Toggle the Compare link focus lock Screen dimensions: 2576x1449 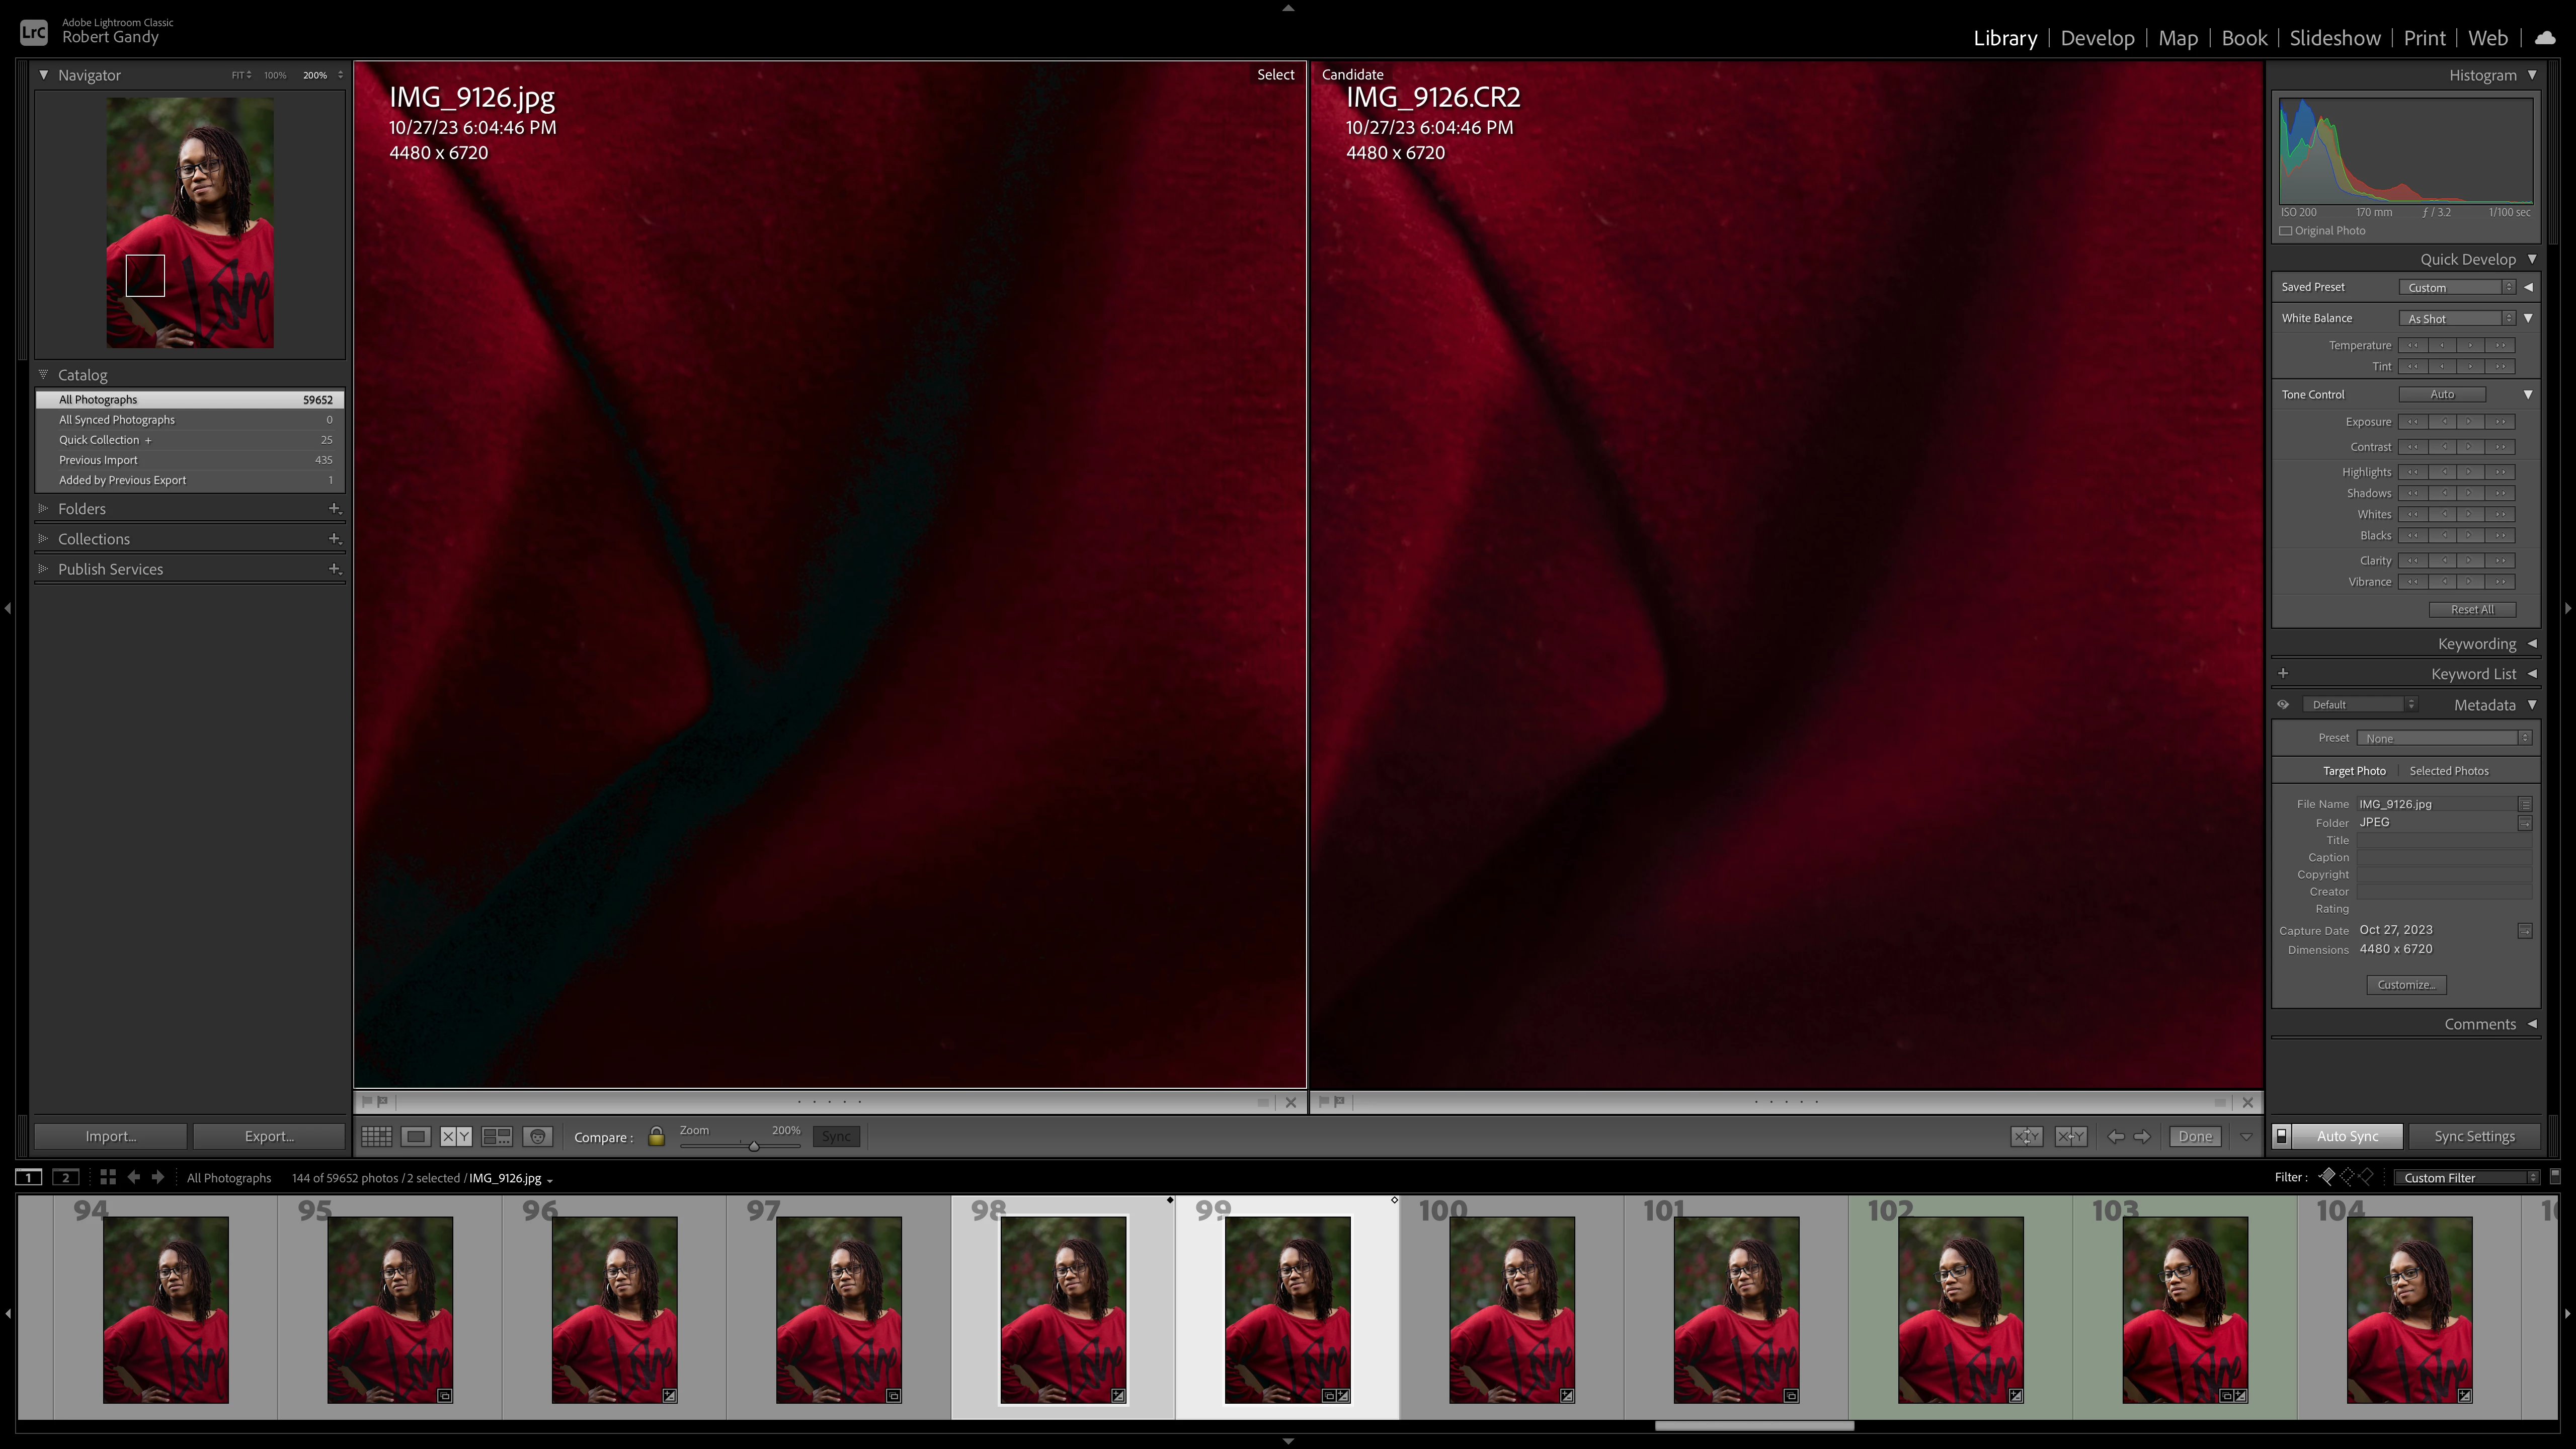pos(656,1136)
